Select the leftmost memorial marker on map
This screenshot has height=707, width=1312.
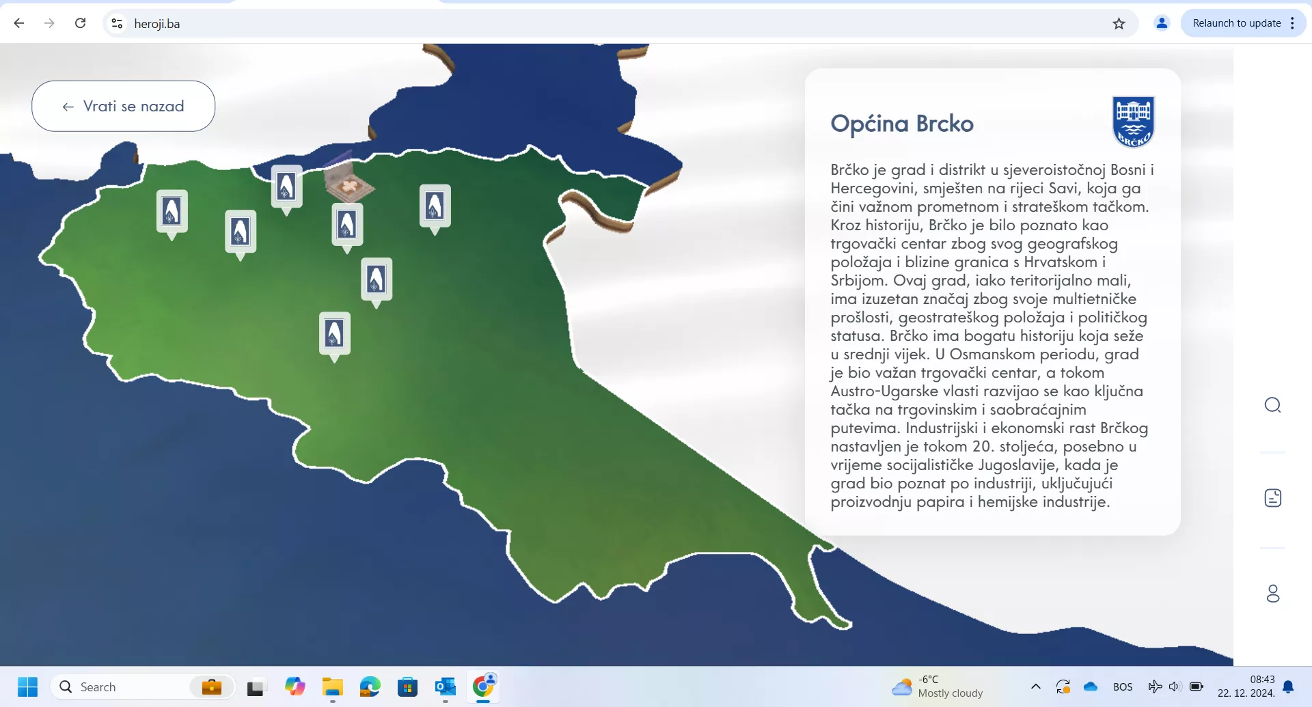pos(172,212)
